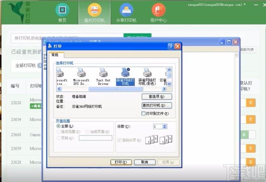
Task: Click scroll up arrow in background window
Action: 236,55
